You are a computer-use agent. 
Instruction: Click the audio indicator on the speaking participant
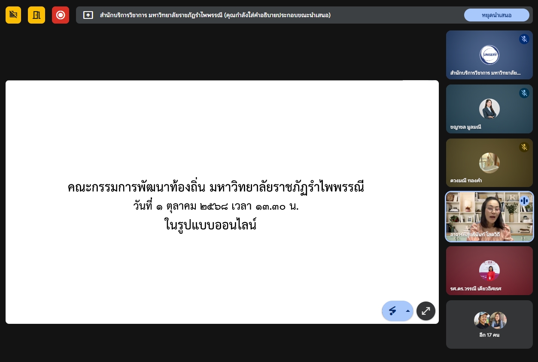tap(524, 201)
